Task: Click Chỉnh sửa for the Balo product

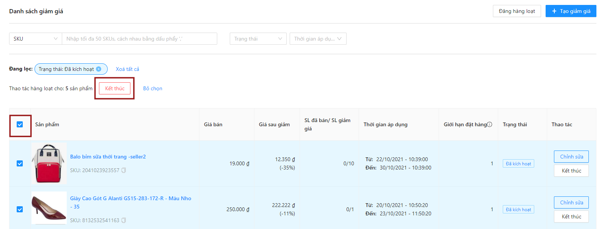Action: [571, 157]
